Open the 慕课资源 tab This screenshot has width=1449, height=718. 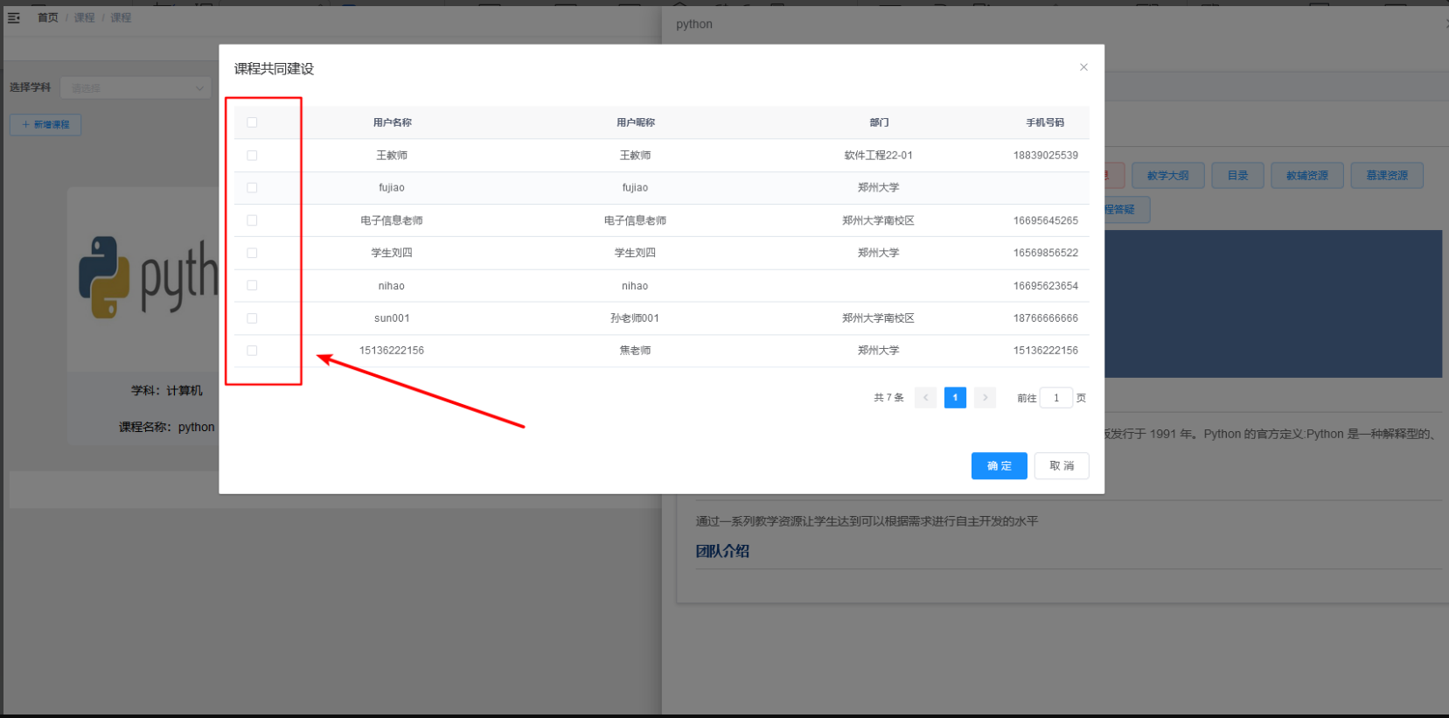click(x=1387, y=176)
